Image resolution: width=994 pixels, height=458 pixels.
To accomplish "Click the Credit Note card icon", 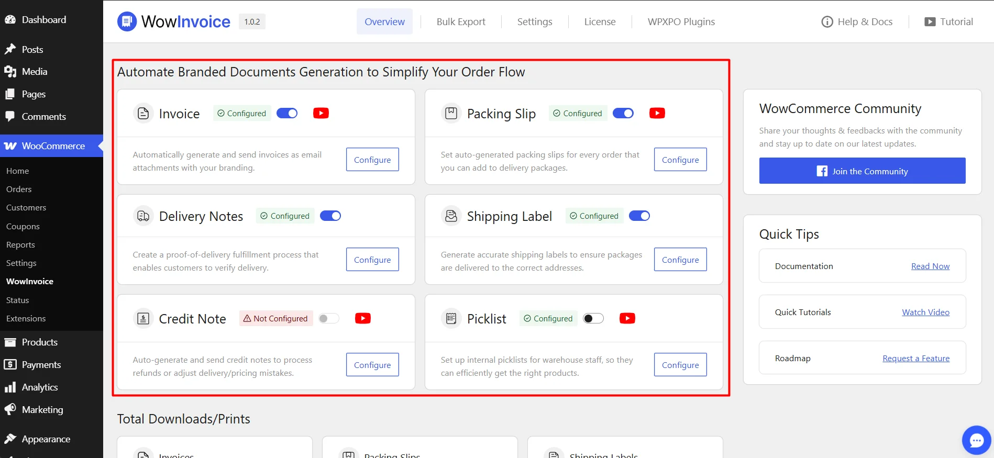I will click(143, 318).
